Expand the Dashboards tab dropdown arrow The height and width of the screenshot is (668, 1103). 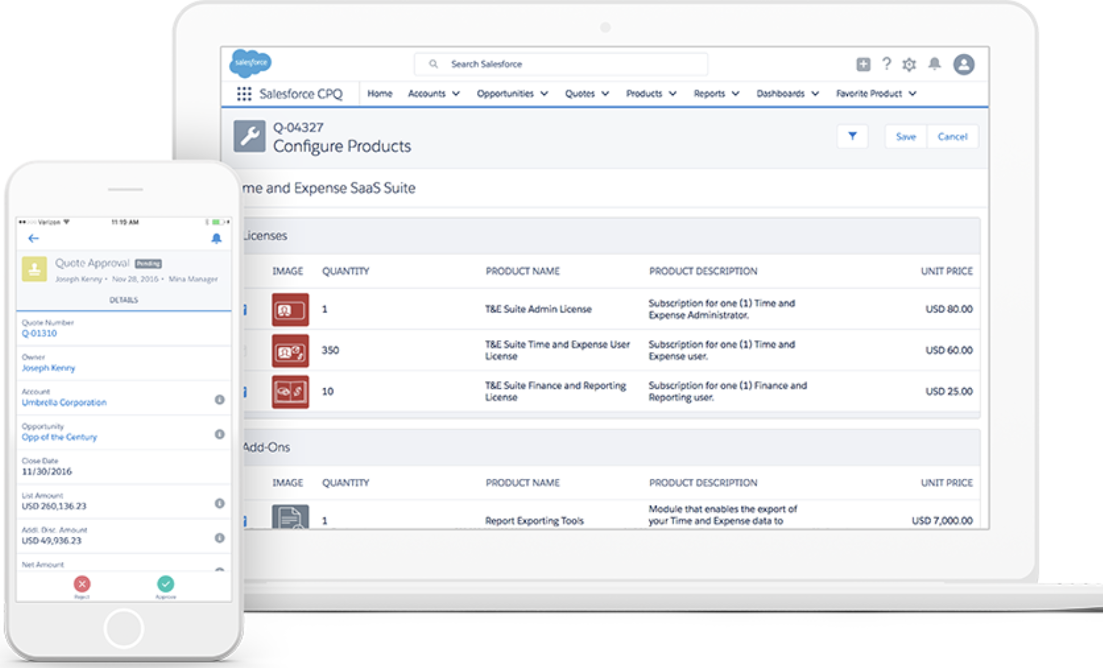click(x=815, y=94)
